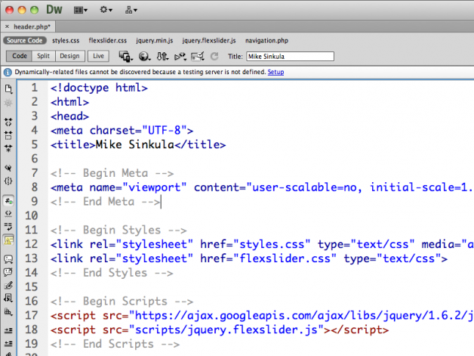The width and height of the screenshot is (474, 356).
Task: Click the meta name="viewport" line
Action: pos(261,187)
